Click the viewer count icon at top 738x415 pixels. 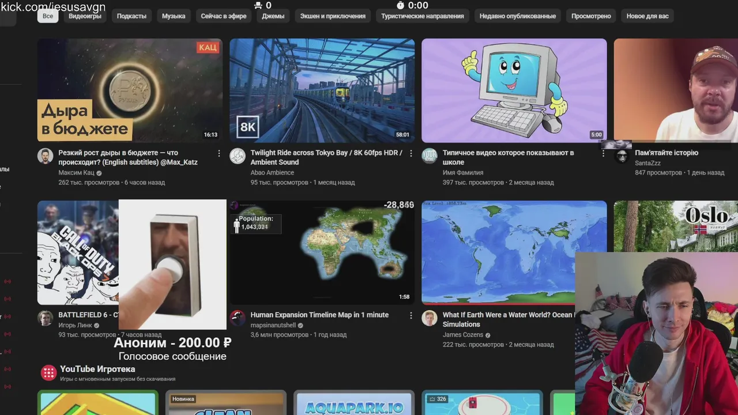click(258, 5)
